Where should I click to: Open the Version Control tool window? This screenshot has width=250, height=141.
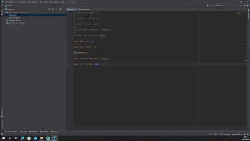pos(11,132)
